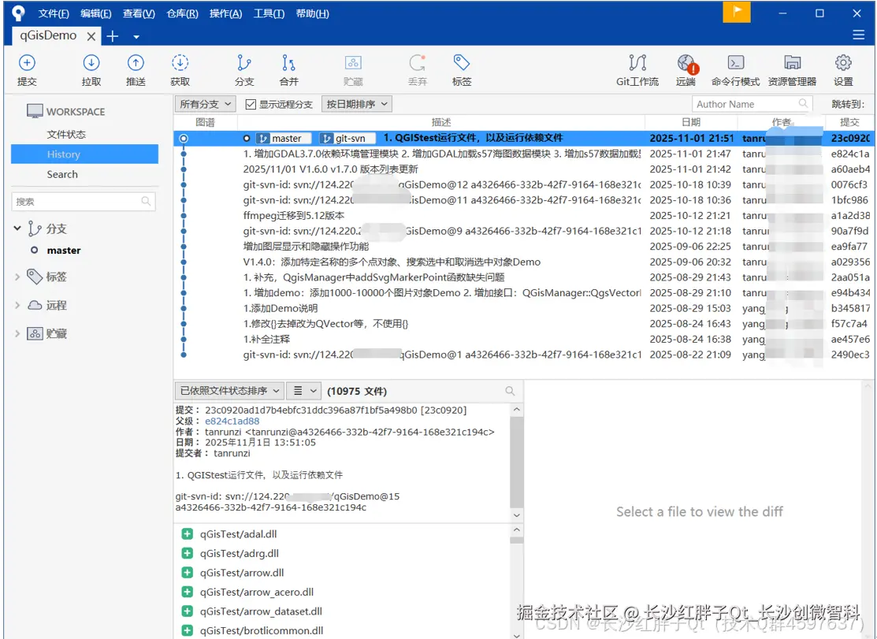Click the search icon in Author Name field
Viewport: 877px width, 639px height.
803,103
